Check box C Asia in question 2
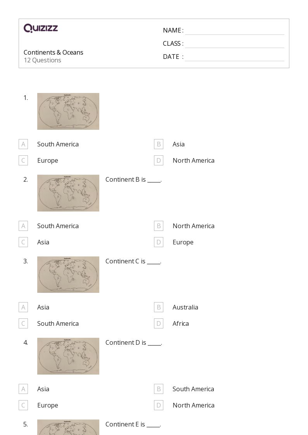 coord(23,242)
